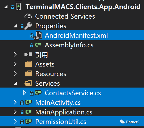Viewport: 144px width, 128px height.
Task: Collapse the Properties folder
Action: (x=15, y=26)
